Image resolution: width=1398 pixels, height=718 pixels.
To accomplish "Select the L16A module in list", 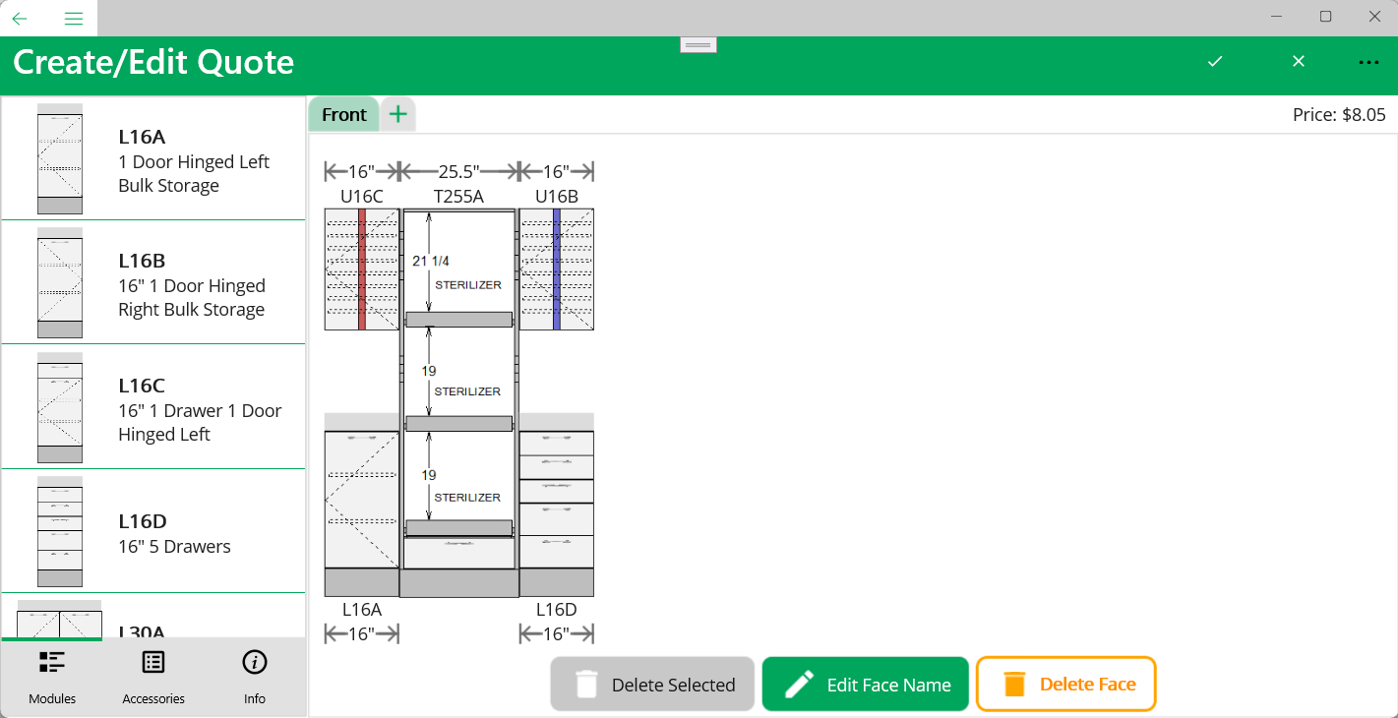I will pyautogui.click(x=153, y=158).
